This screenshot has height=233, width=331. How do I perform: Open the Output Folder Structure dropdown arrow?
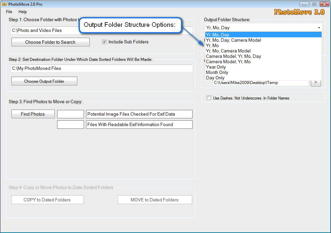click(319, 28)
